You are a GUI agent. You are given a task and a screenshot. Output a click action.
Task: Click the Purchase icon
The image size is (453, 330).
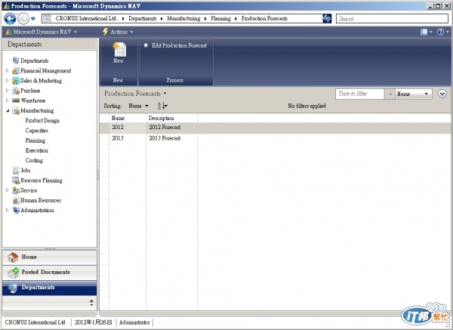point(16,91)
